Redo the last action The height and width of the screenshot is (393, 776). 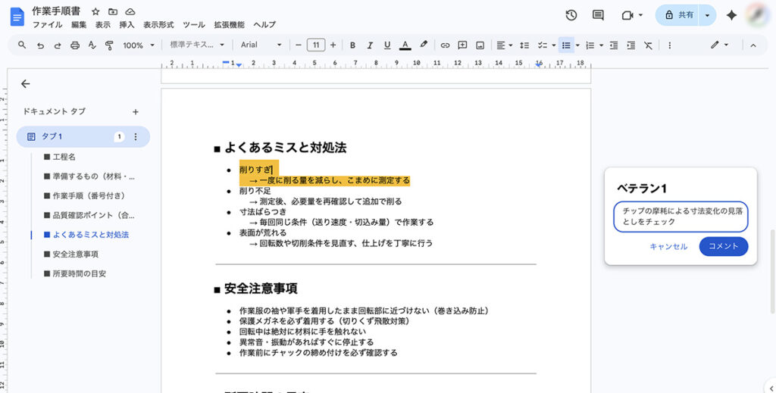(58, 45)
